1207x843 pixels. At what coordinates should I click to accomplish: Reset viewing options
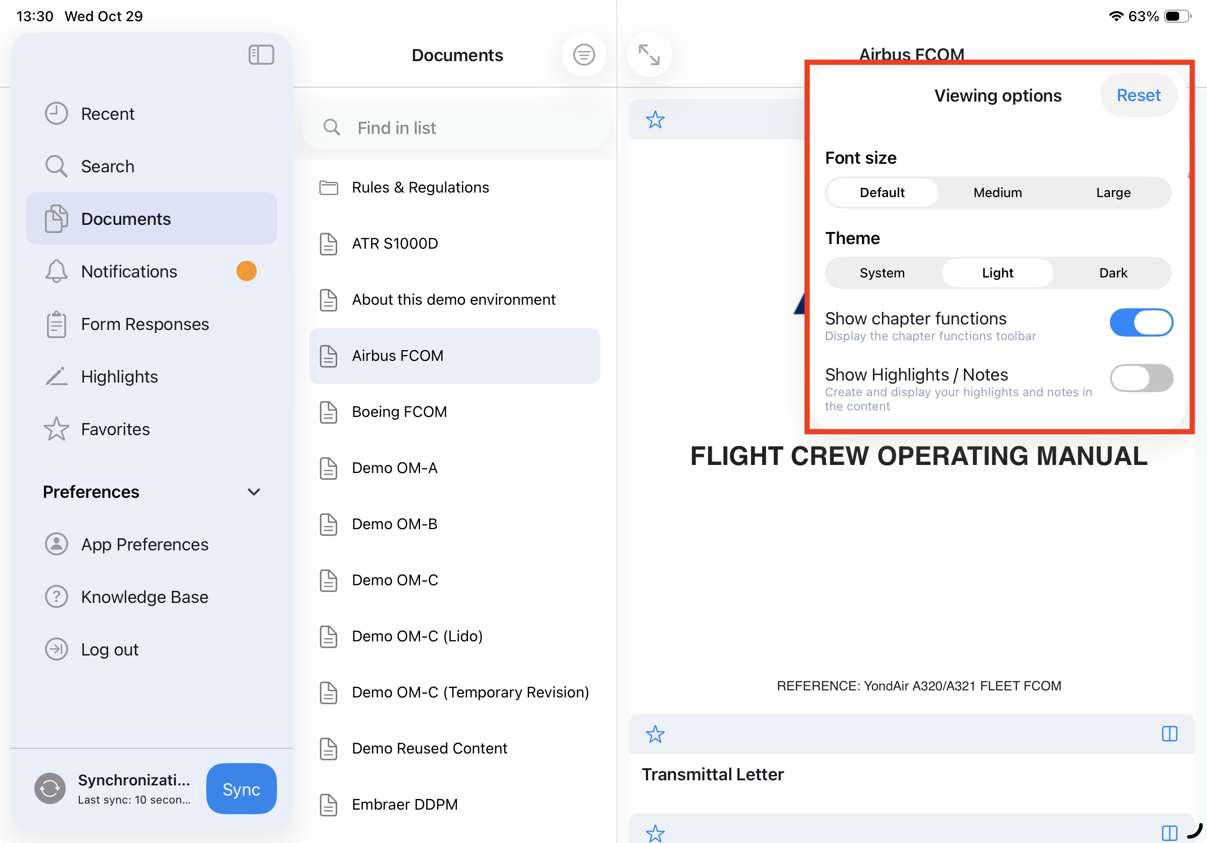click(1138, 95)
